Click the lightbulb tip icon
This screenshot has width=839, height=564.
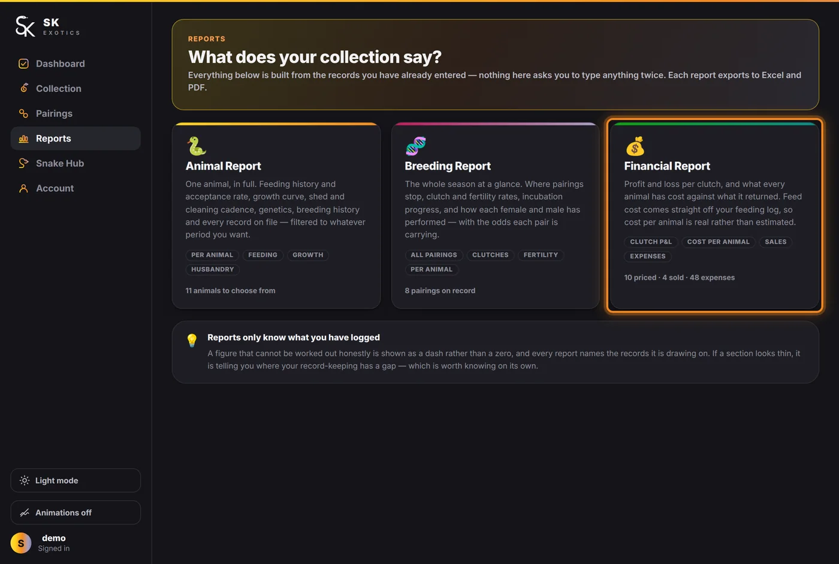(x=192, y=340)
